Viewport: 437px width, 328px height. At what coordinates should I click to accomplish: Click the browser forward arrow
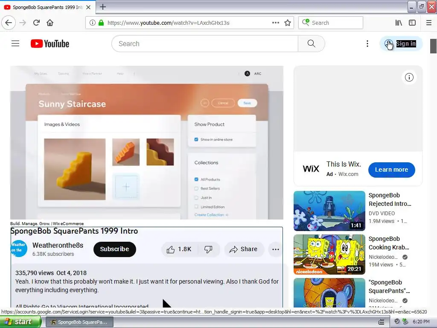coord(23,23)
